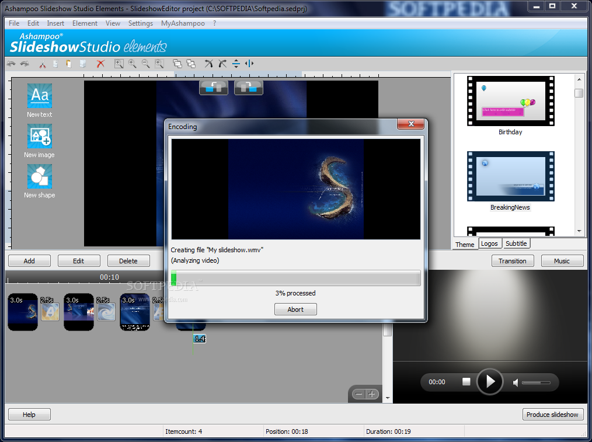592x442 pixels.
Task: Click the timeline zoom out minus button
Action: [x=358, y=394]
